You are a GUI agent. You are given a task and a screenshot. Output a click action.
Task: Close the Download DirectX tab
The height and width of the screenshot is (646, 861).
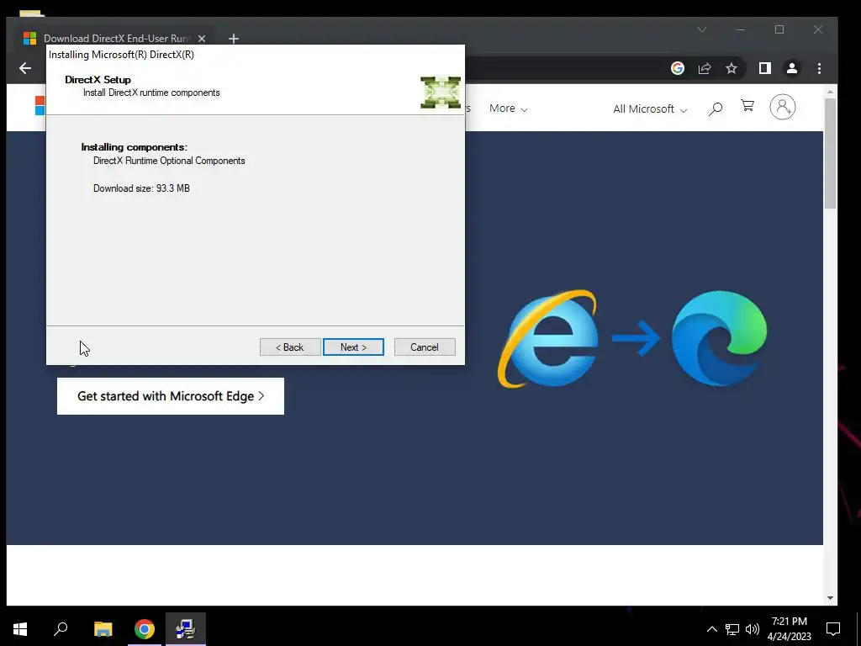pos(202,39)
